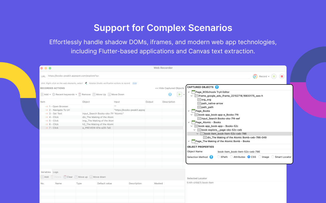The height and width of the screenshot is (203, 326).
Task: Select the Attributes selection method
Action: pos(231,157)
